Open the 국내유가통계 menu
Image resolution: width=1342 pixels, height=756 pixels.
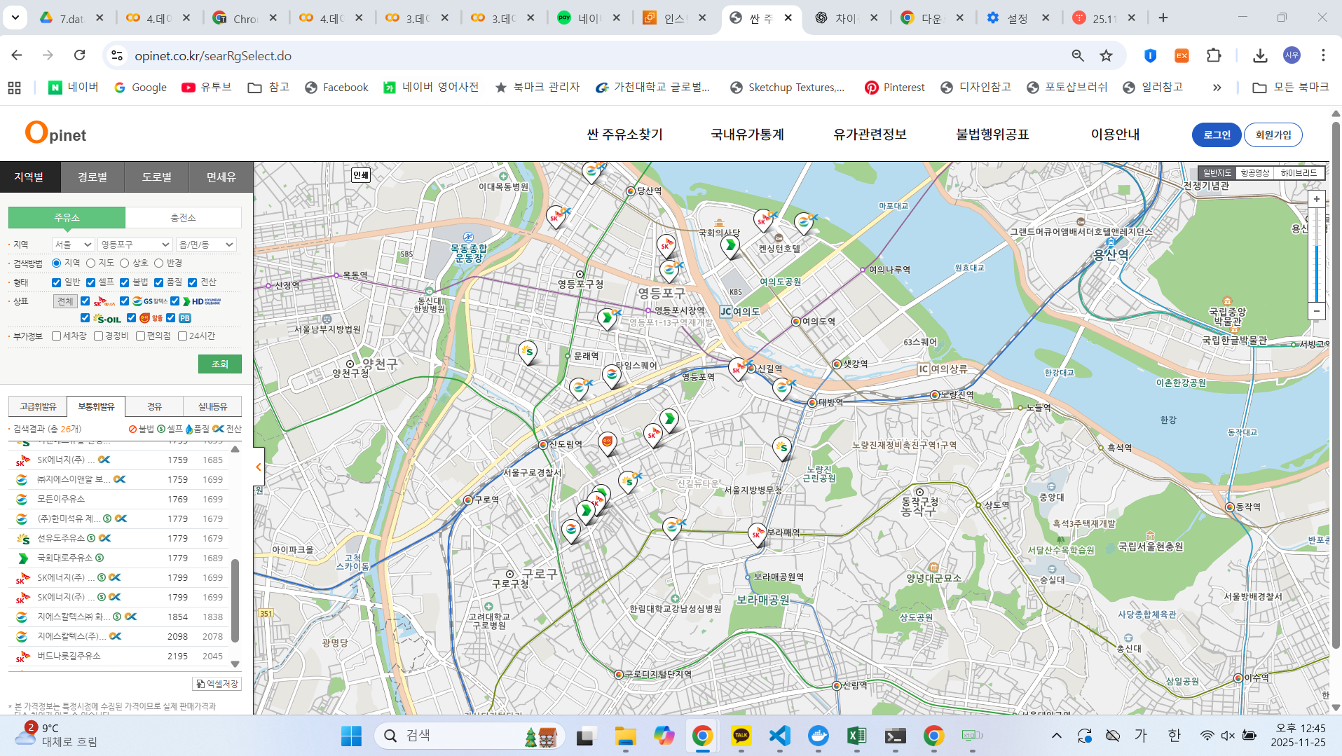pyautogui.click(x=747, y=135)
